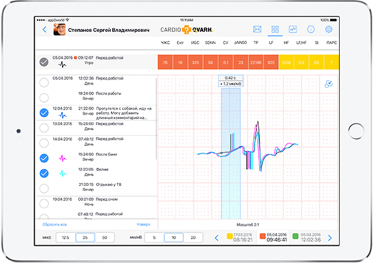
Task: Tap the ECG overlay export icon
Action: click(328, 84)
